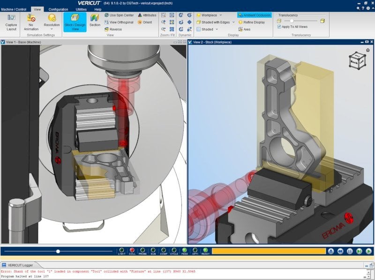Image resolution: width=375 pixels, height=280 pixels.
Task: Click the Translucency slider handle
Action: 292,21
